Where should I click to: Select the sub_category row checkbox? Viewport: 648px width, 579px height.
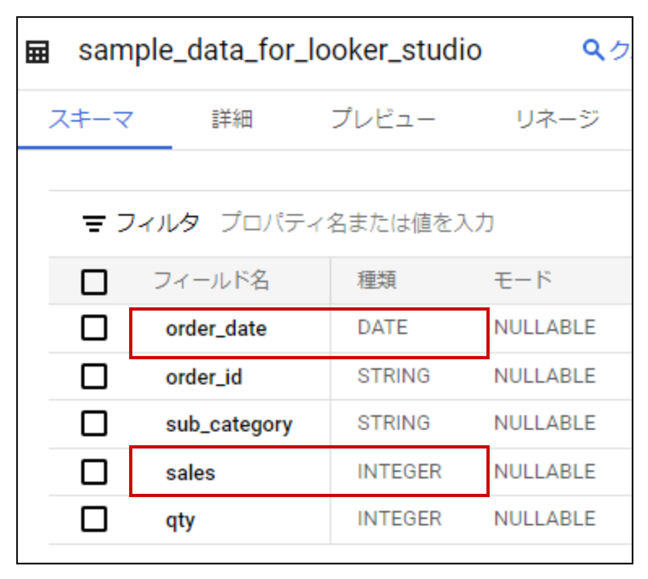94,424
